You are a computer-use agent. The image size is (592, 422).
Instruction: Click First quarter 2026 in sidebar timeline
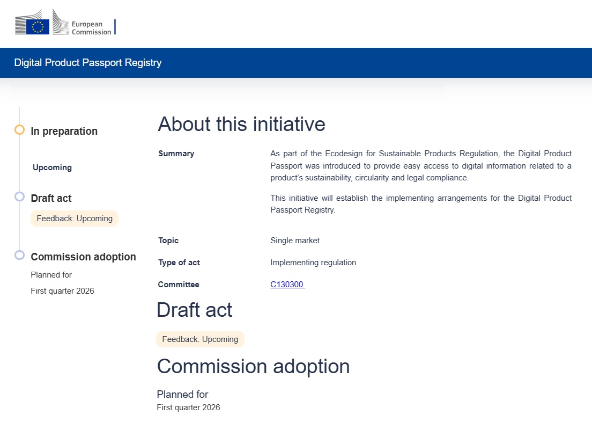point(62,291)
